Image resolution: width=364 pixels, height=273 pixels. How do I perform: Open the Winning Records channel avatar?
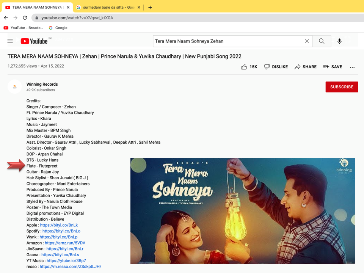coord(15,87)
